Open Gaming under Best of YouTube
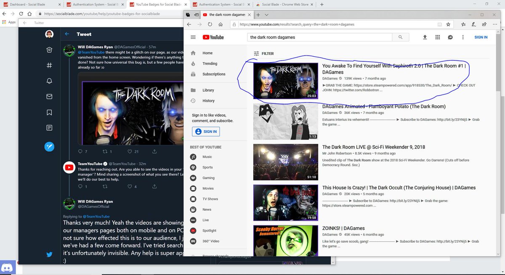 tap(208, 178)
